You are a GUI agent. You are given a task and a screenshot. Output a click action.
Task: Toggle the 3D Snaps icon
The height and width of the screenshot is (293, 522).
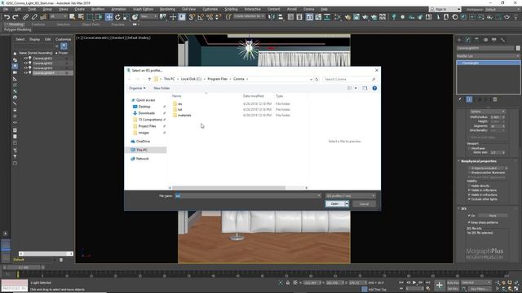click(192, 17)
